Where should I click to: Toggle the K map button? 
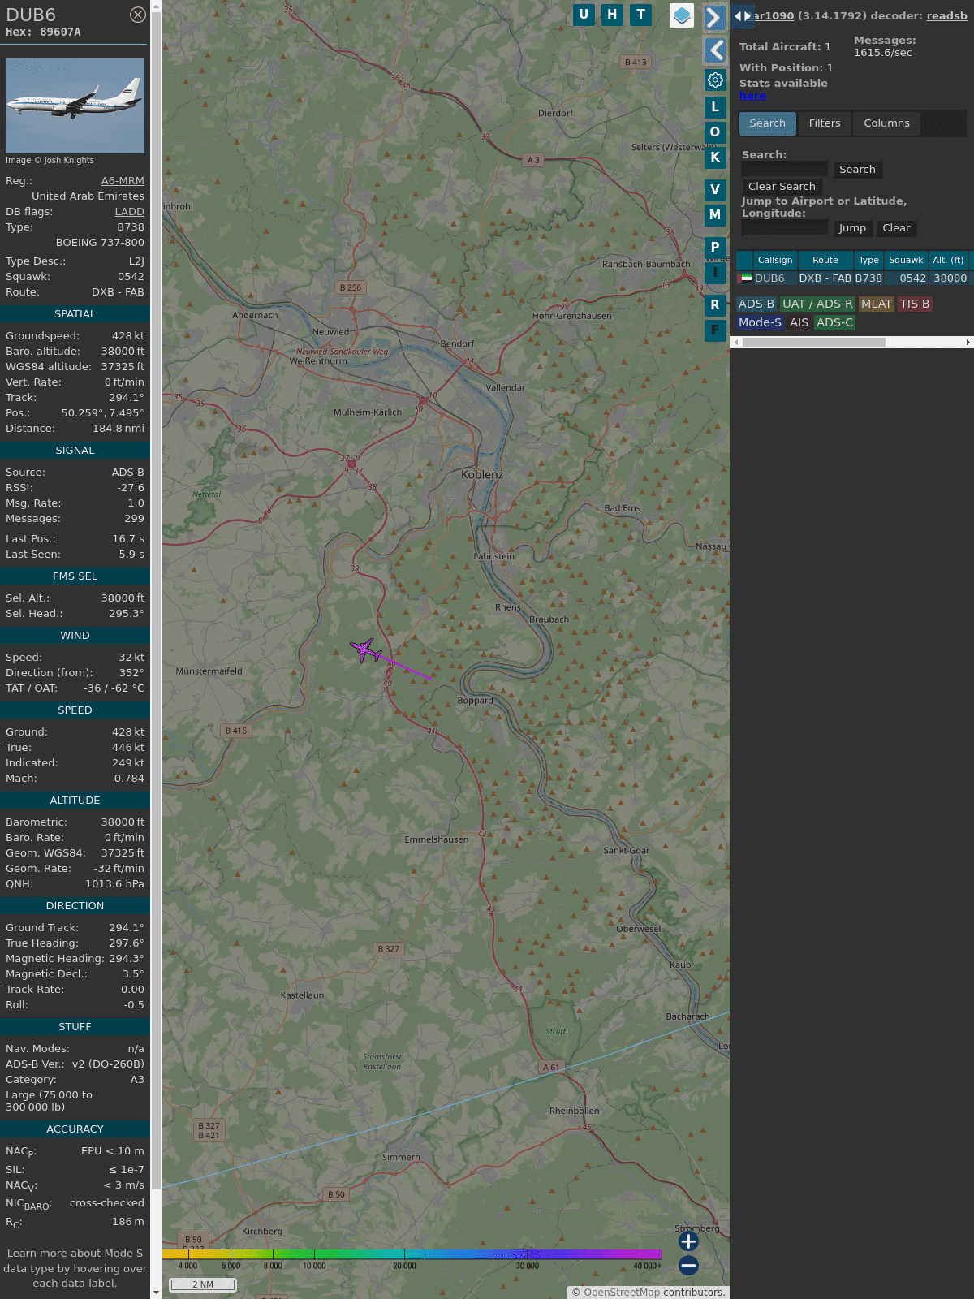(715, 157)
